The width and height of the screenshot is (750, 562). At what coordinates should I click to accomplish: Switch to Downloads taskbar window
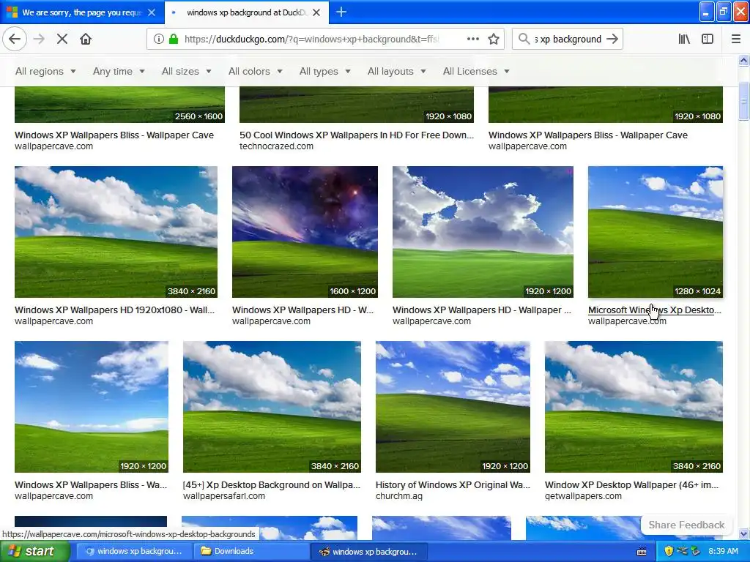(250, 551)
